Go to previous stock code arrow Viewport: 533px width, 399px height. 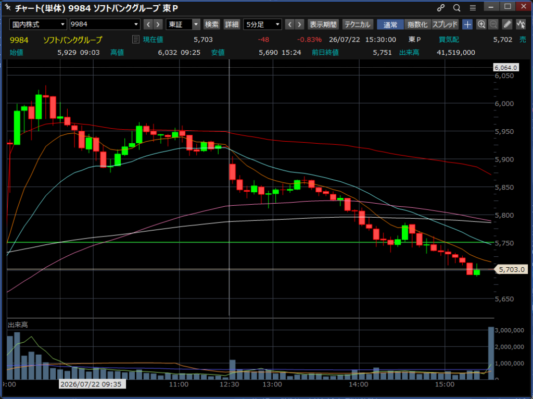point(148,24)
